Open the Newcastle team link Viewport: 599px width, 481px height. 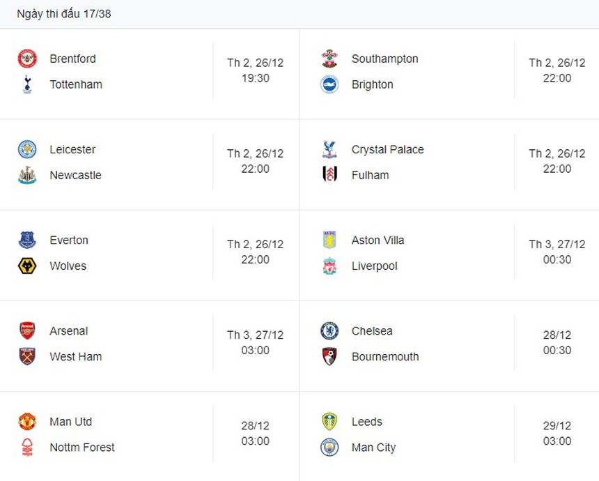coord(75,175)
